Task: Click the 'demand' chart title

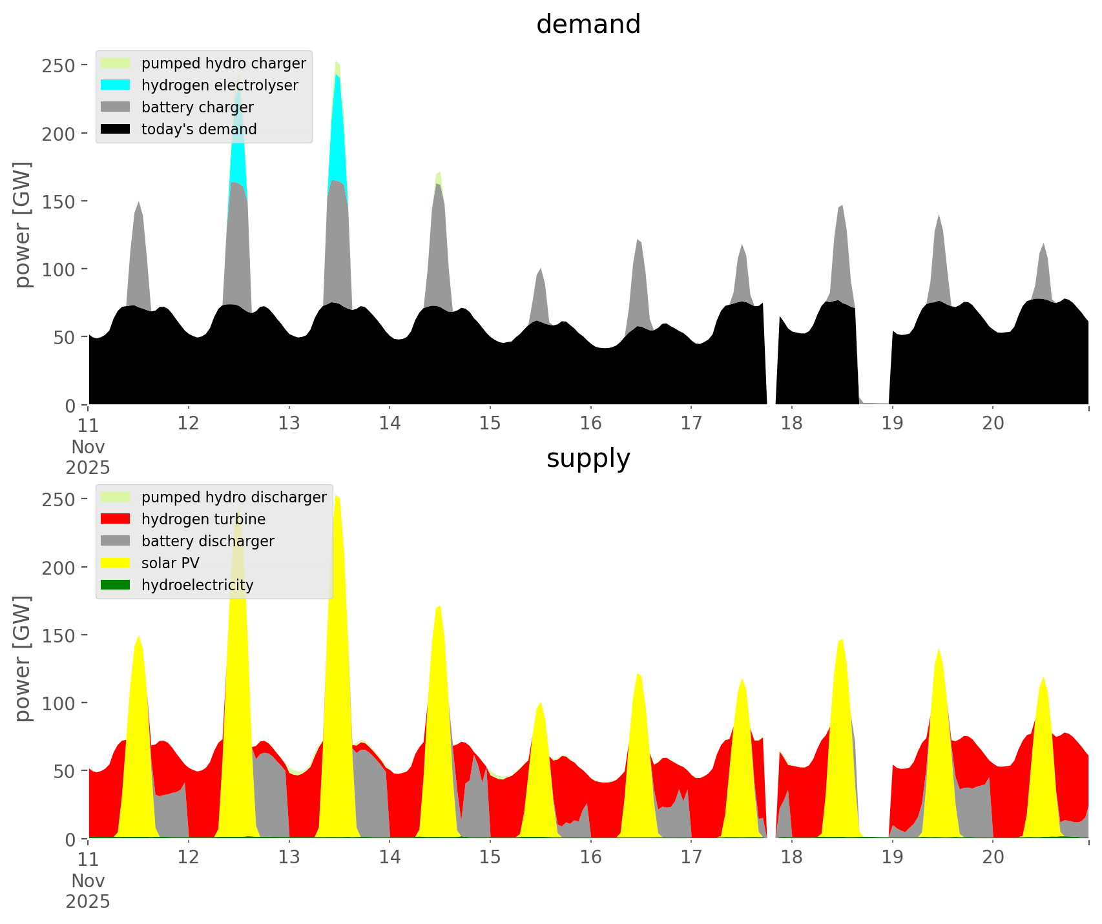Action: pyautogui.click(x=588, y=25)
